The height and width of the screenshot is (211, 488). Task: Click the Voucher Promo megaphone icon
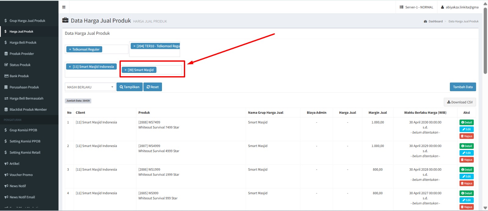coord(6,175)
